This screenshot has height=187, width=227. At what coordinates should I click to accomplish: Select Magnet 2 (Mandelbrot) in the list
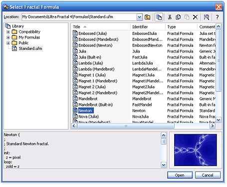pyautogui.click(x=98, y=93)
